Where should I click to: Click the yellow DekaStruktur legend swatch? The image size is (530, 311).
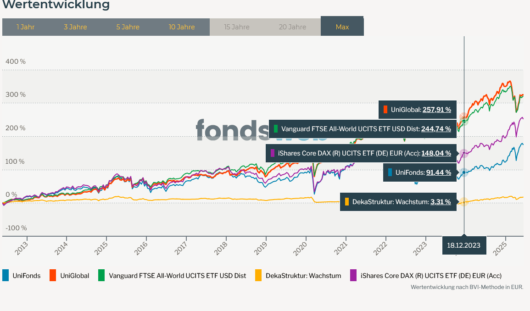pos(258,275)
